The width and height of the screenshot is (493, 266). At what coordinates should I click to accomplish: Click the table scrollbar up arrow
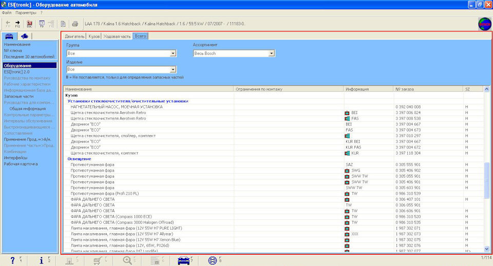(x=487, y=89)
